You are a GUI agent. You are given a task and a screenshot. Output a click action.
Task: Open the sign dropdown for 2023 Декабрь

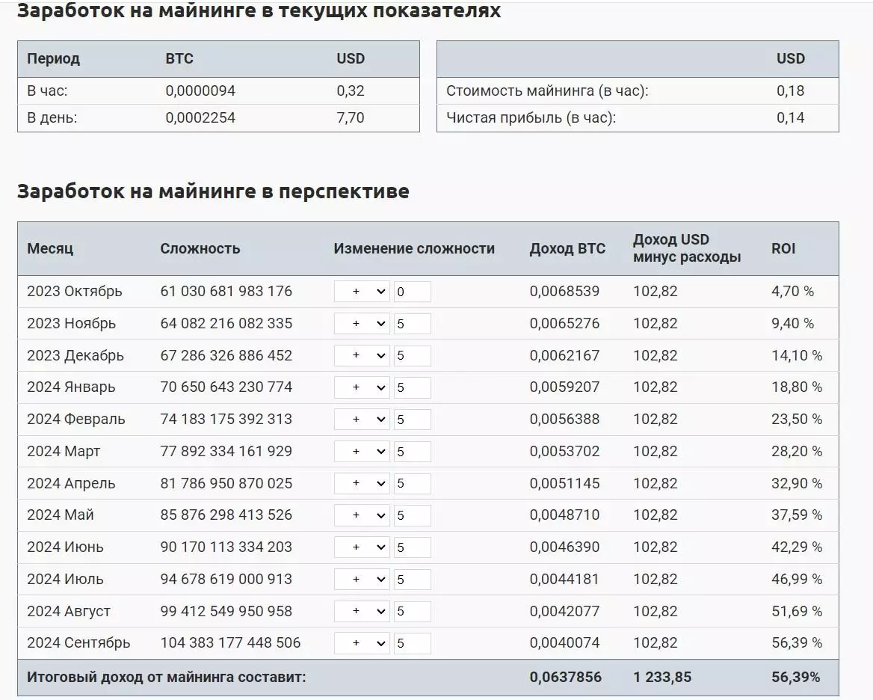click(362, 356)
